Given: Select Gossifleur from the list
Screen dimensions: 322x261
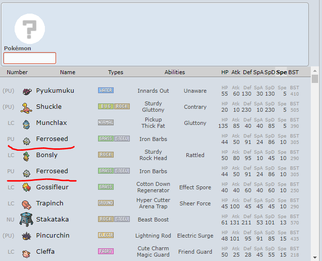Looking at the screenshot, I should (155, 187).
